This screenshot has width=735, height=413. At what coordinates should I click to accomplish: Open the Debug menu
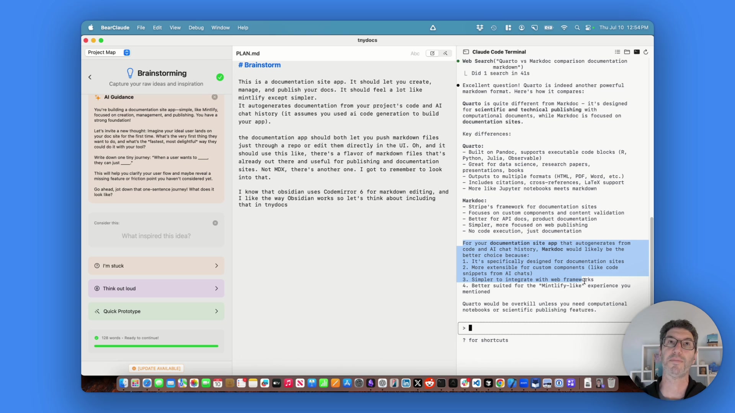[x=196, y=28]
